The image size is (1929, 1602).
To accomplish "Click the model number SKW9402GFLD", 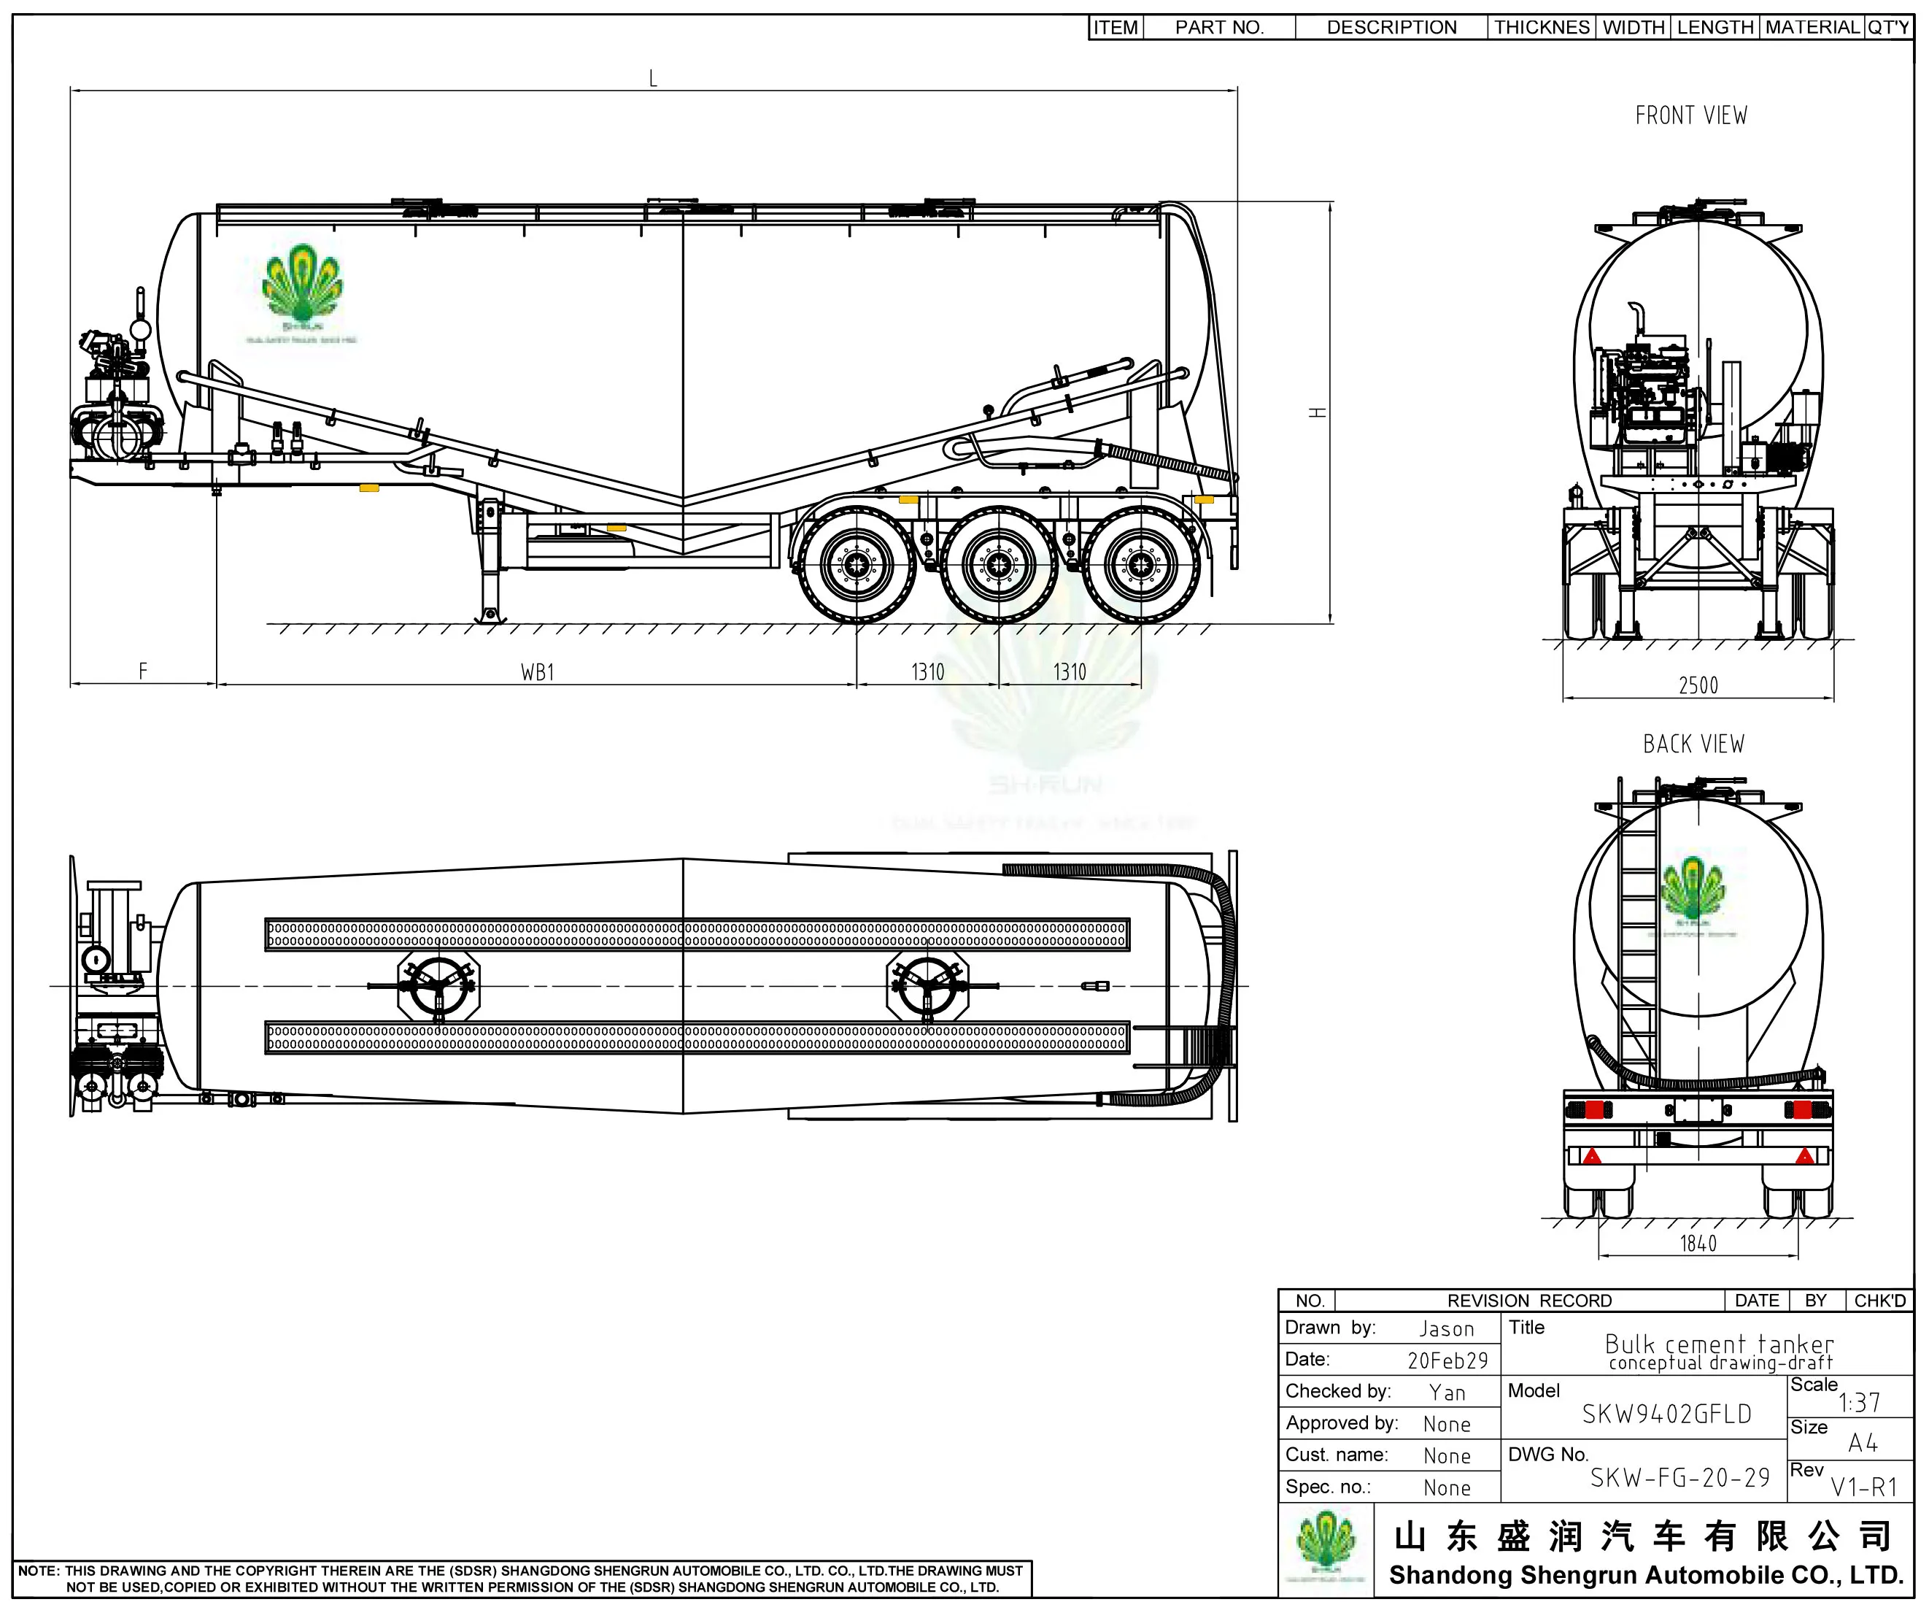I will click(x=1666, y=1414).
